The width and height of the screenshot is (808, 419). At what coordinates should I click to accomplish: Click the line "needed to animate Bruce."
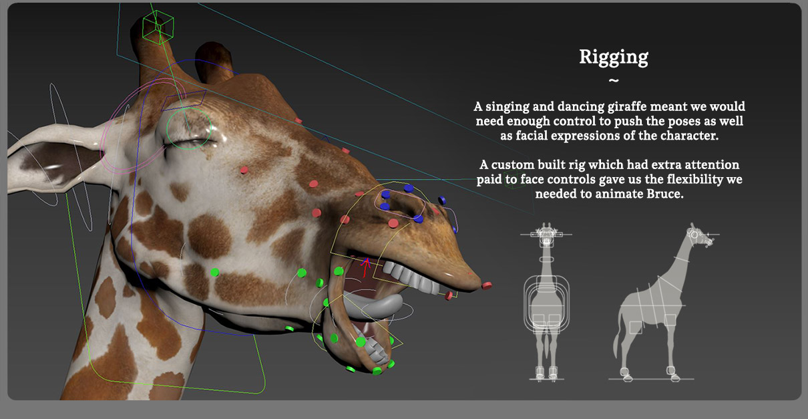(610, 194)
